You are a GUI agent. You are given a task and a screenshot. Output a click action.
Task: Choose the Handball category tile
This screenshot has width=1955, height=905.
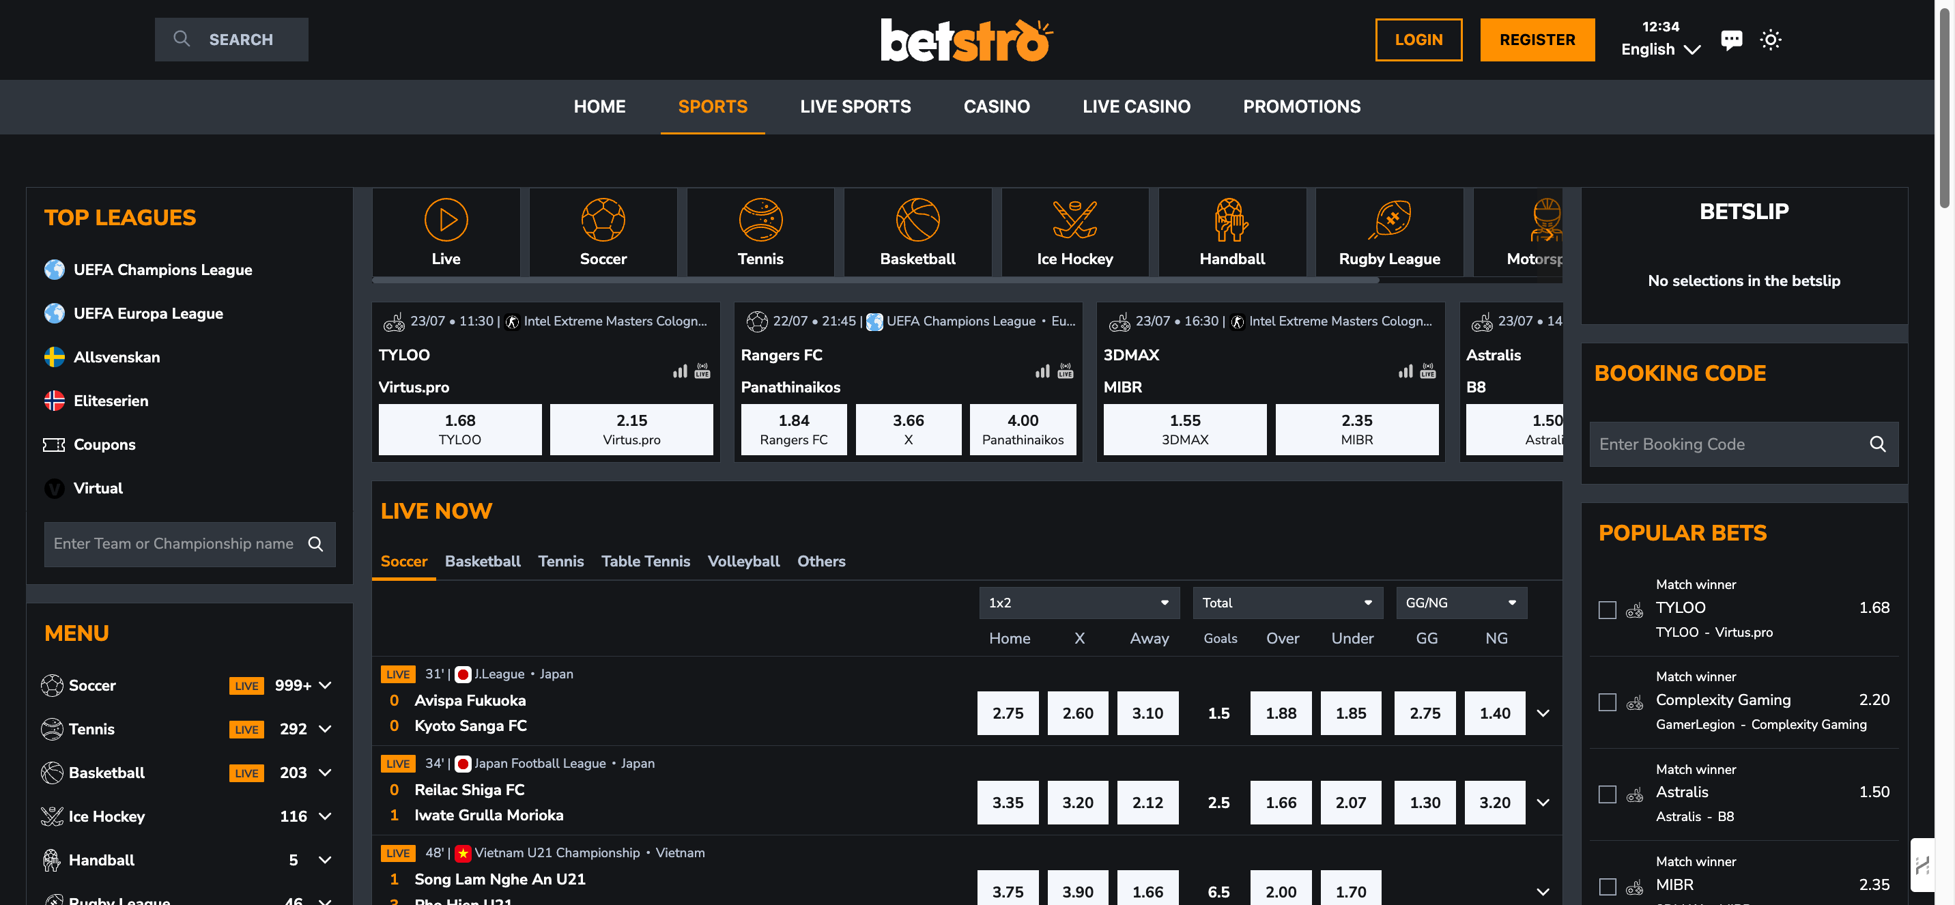[1233, 232]
